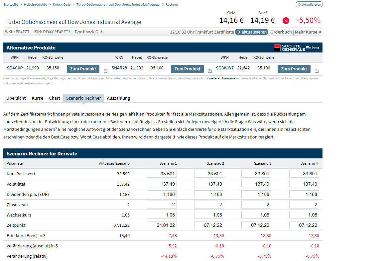
Task: Open the document icon next to SQ3WW7 product
Action: [317, 70]
